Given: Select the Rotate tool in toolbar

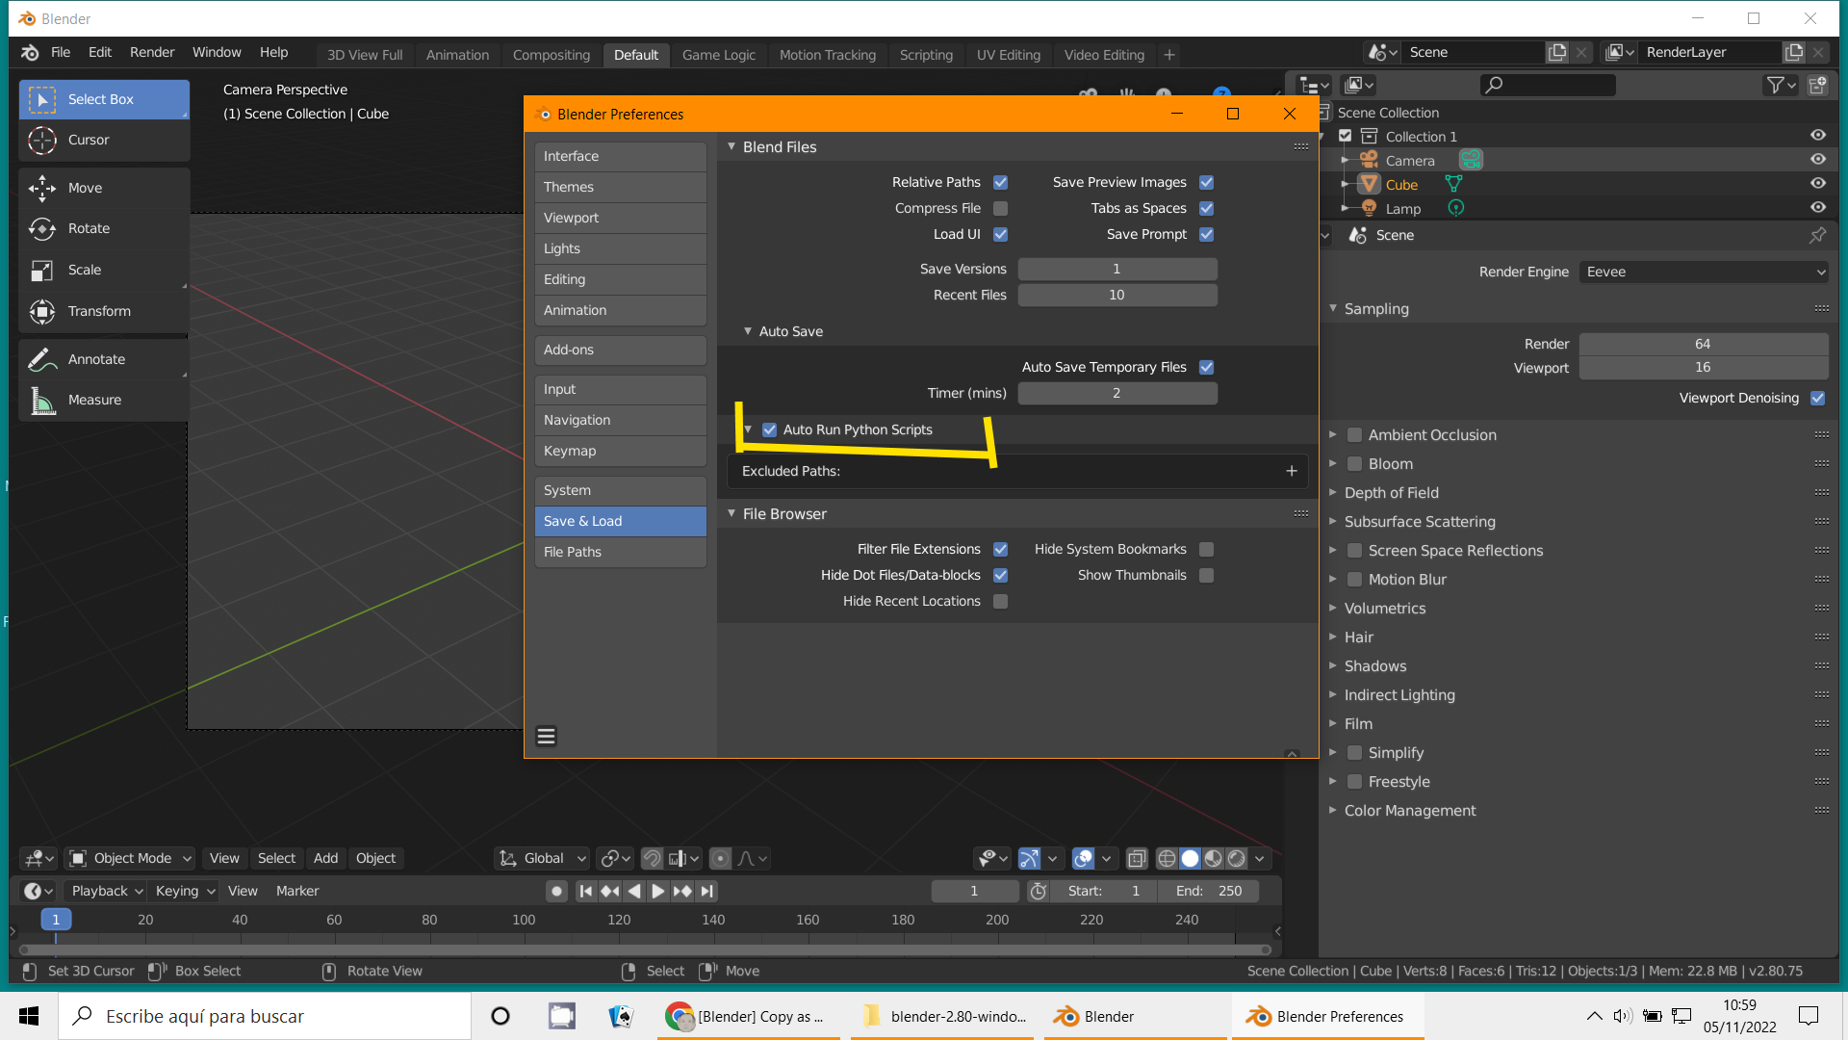Looking at the screenshot, I should (x=89, y=228).
